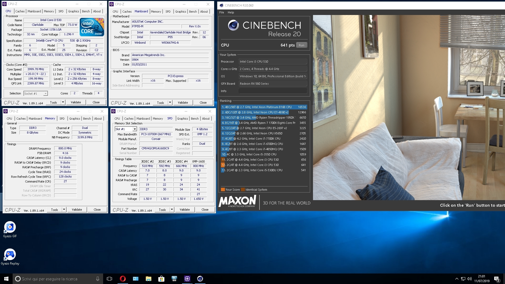Screen dimensions: 505x284
Task: Click the title icon of the Memory CPU-Z window
Action: tap(6, 111)
